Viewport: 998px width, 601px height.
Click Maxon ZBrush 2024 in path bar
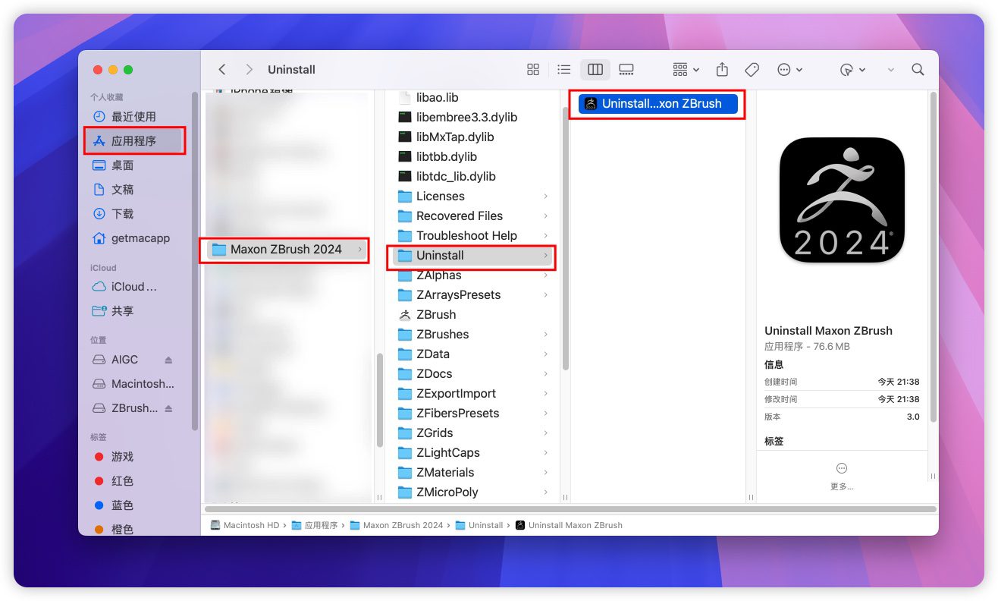(402, 525)
